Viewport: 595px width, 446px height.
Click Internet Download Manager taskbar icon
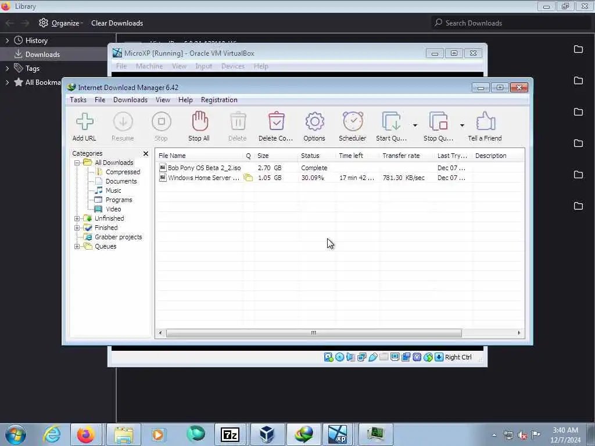(x=304, y=434)
